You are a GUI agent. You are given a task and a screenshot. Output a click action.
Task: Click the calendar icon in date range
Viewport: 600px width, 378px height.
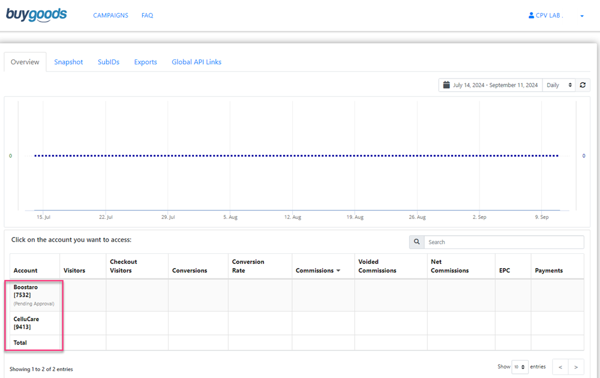446,85
